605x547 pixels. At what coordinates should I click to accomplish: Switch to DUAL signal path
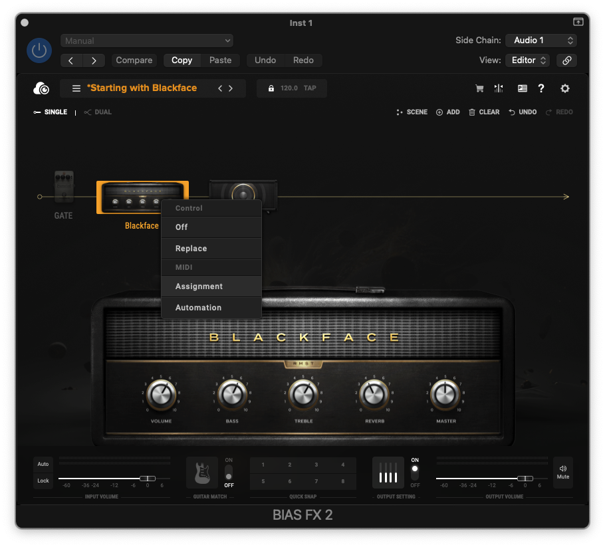[98, 112]
